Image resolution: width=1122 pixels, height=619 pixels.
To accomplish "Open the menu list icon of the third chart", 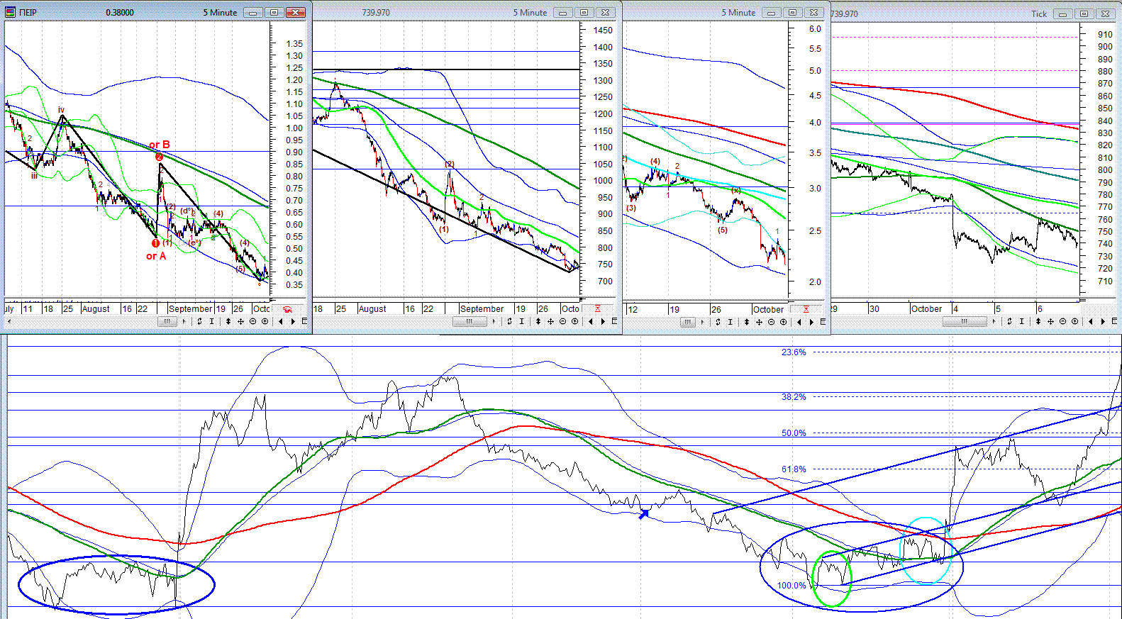I will [823, 322].
